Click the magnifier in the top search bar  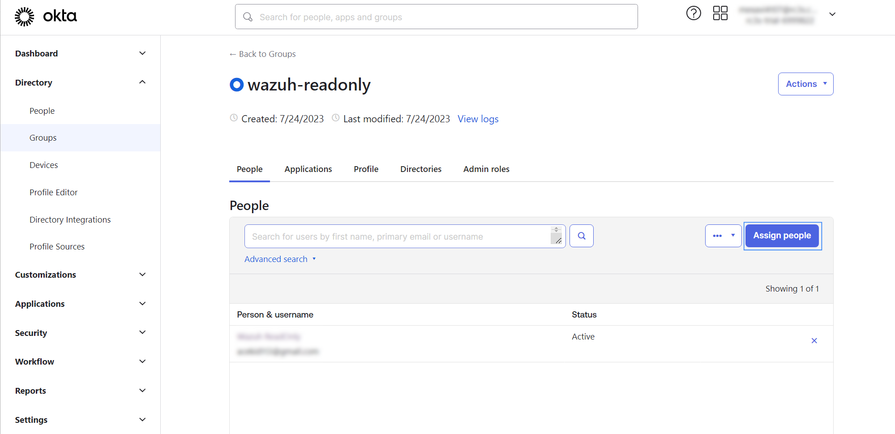click(x=248, y=17)
